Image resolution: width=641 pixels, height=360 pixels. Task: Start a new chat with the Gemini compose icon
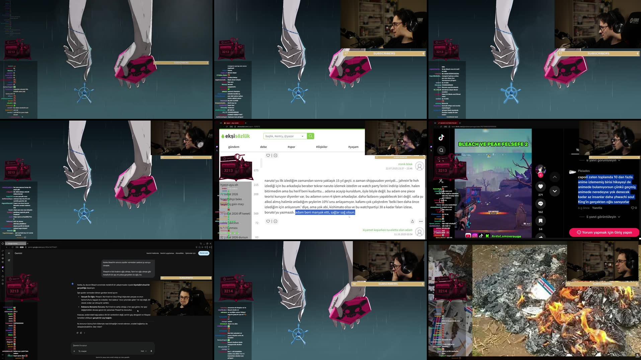[9, 260]
